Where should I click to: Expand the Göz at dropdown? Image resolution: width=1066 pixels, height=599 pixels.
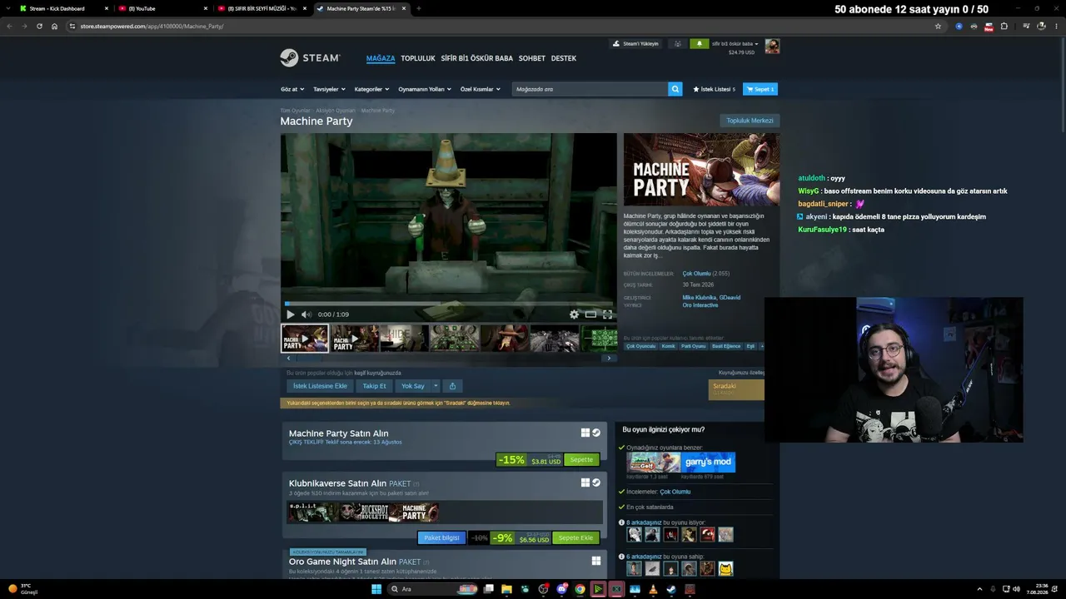pos(292,89)
